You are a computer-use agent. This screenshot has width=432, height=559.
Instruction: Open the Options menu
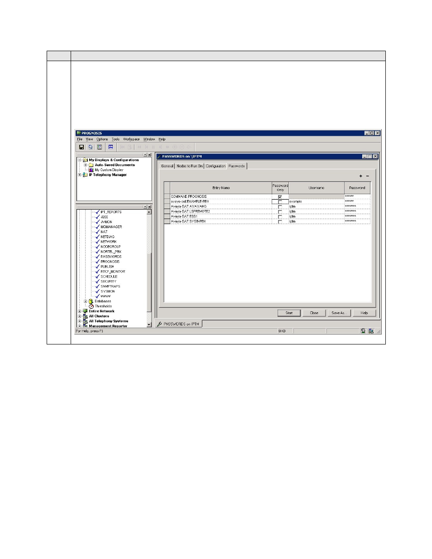click(102, 139)
